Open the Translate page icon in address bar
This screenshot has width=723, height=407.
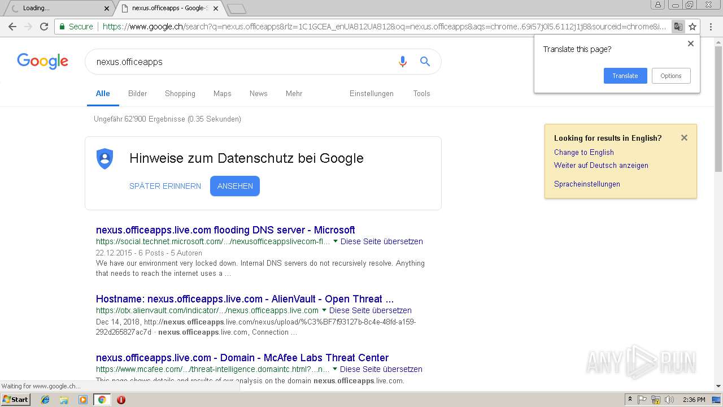678,27
